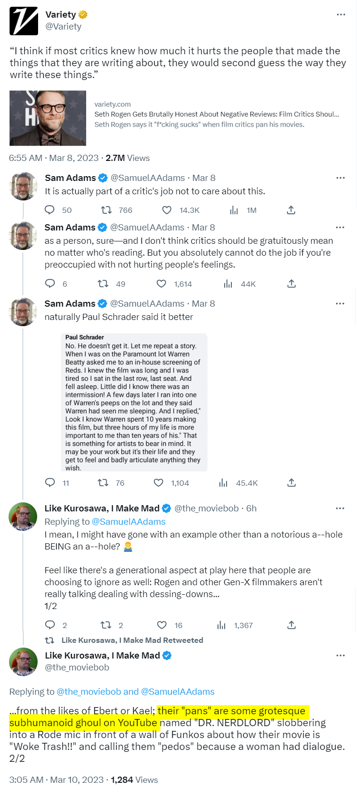Open the Paul Schrader quote screenshot image

pos(134,402)
